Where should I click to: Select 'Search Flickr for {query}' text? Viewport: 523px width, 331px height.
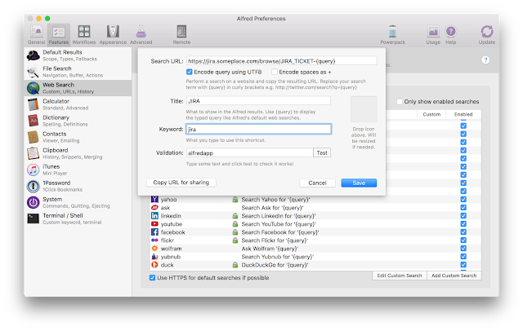pyautogui.click(x=275, y=241)
